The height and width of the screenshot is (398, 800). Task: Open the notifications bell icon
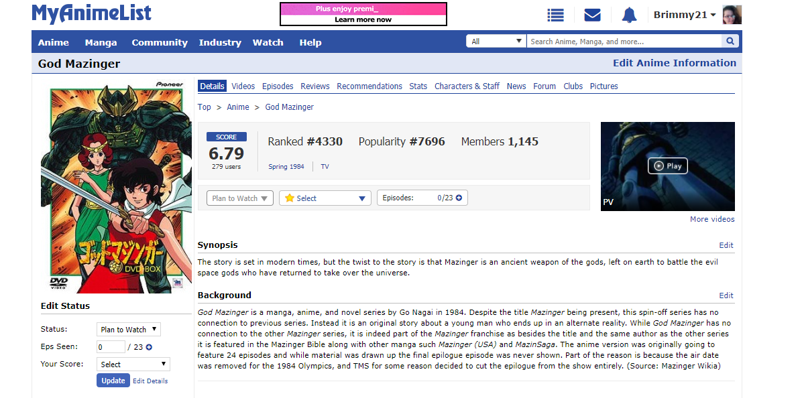tap(629, 15)
